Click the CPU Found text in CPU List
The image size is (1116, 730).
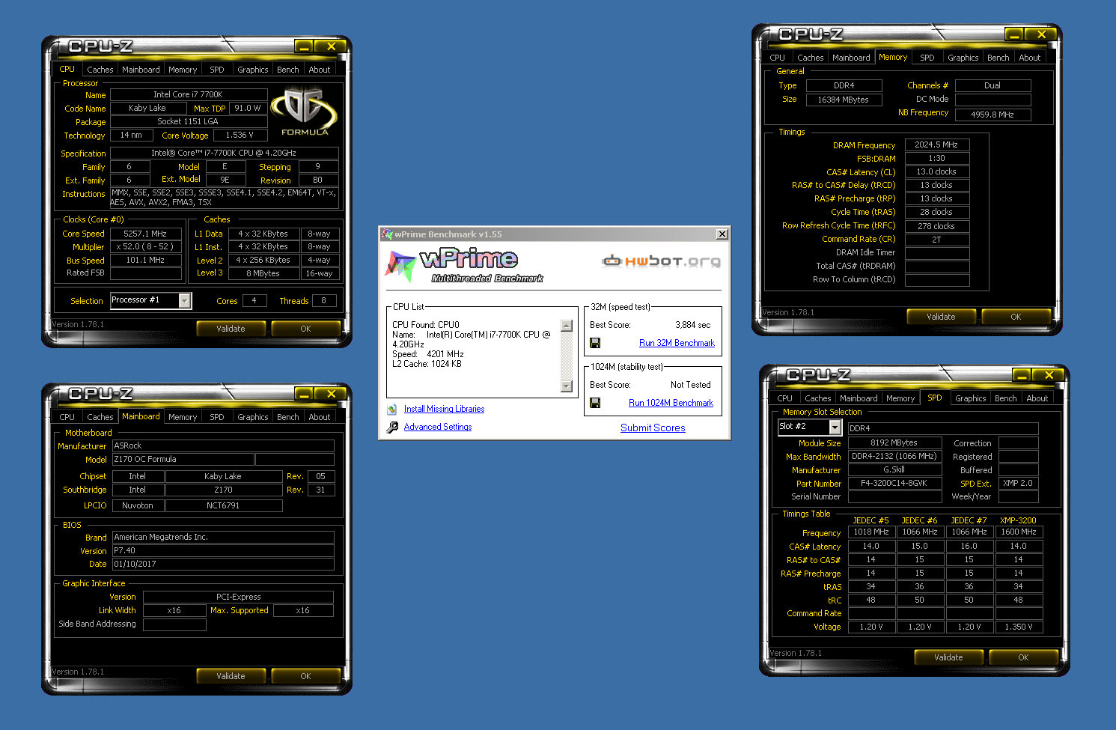pos(426,325)
